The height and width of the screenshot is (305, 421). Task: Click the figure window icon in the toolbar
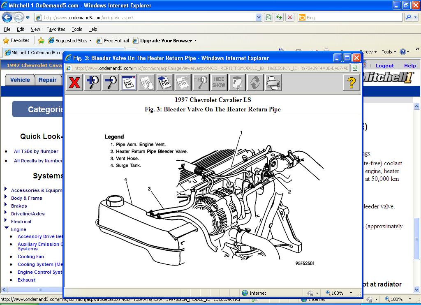click(129, 83)
